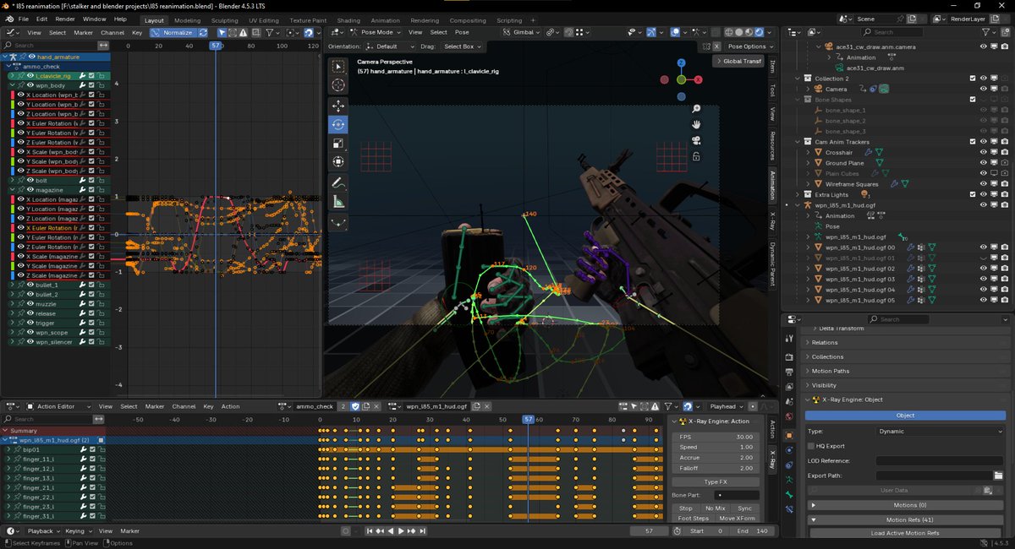Toggle visibility of Crosshair in outliner

click(983, 152)
